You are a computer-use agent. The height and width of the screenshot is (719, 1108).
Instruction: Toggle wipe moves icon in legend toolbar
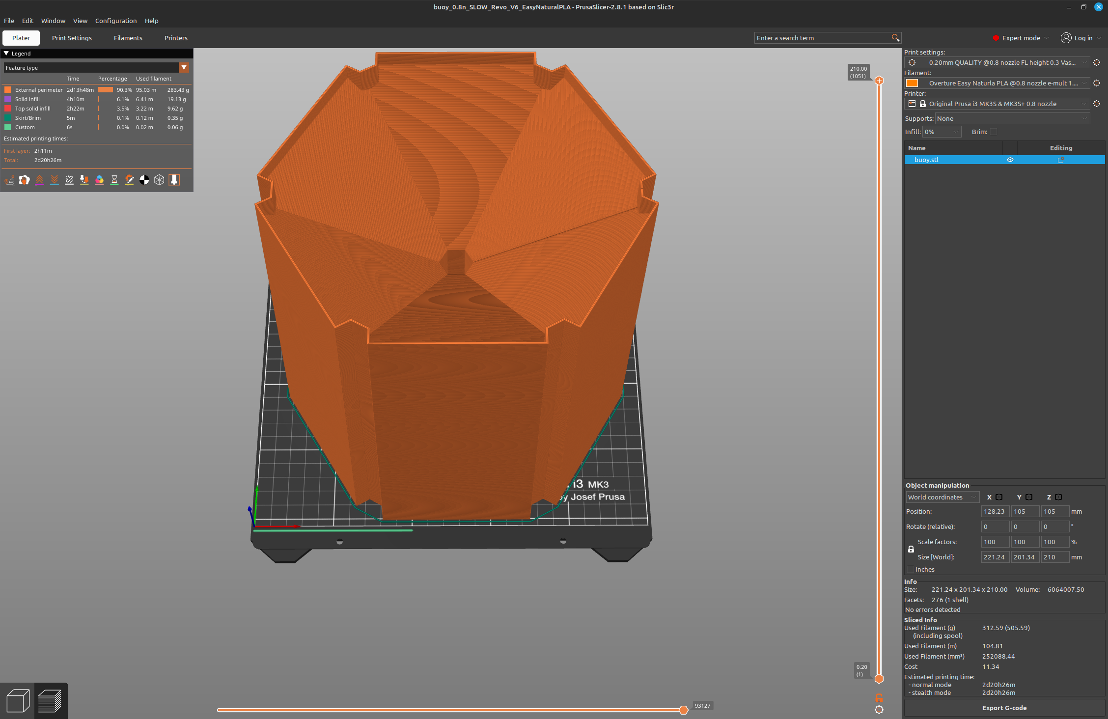tap(24, 180)
